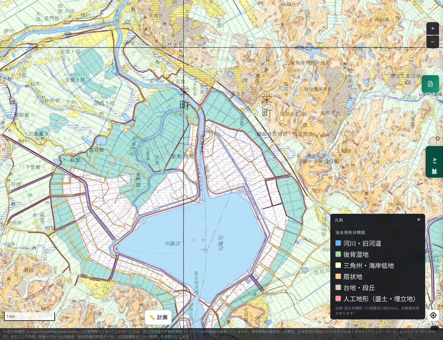Screen dimensions: 443x340
Task: Click the 長門屋 place label
Action: point(138,180)
